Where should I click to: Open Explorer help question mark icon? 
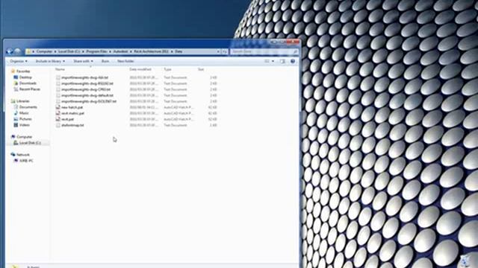click(x=293, y=61)
